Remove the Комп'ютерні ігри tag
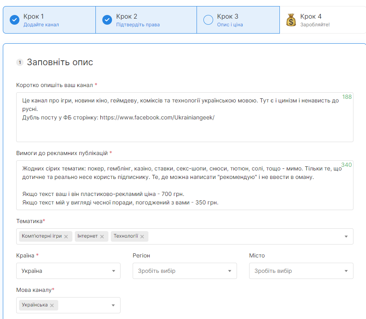Viewport: 366px width, 319px height. [x=66, y=236]
